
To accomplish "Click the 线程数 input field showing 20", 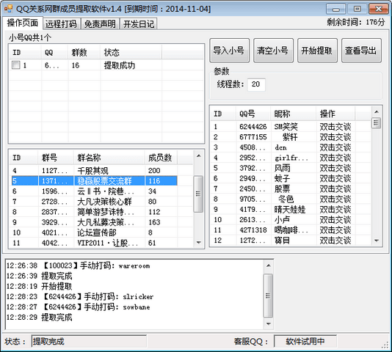I will 256,84.
